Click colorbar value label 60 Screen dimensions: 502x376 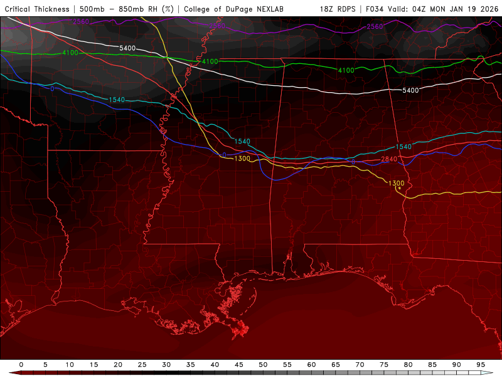click(311, 365)
